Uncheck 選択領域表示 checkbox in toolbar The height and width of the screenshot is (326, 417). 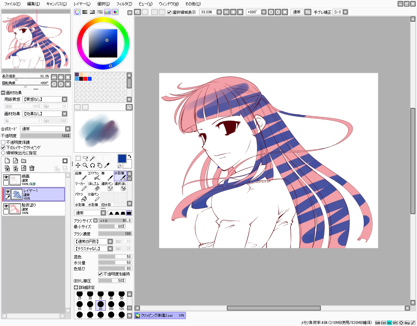(169, 12)
